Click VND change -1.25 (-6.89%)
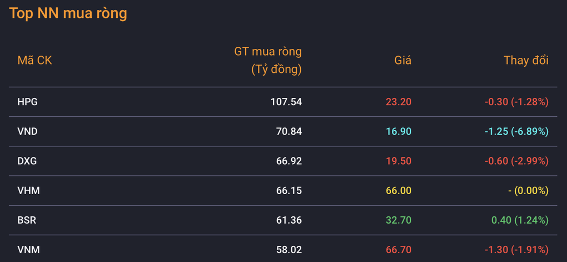The image size is (567, 262). pos(517,132)
